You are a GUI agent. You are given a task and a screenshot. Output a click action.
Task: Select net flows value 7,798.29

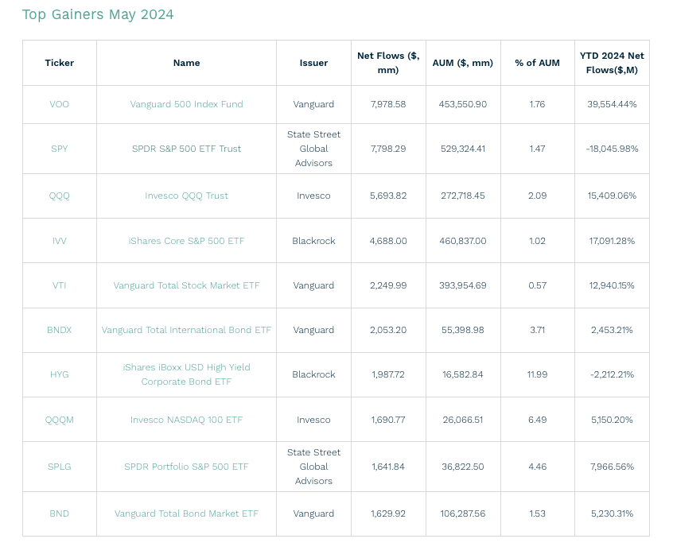pyautogui.click(x=388, y=149)
